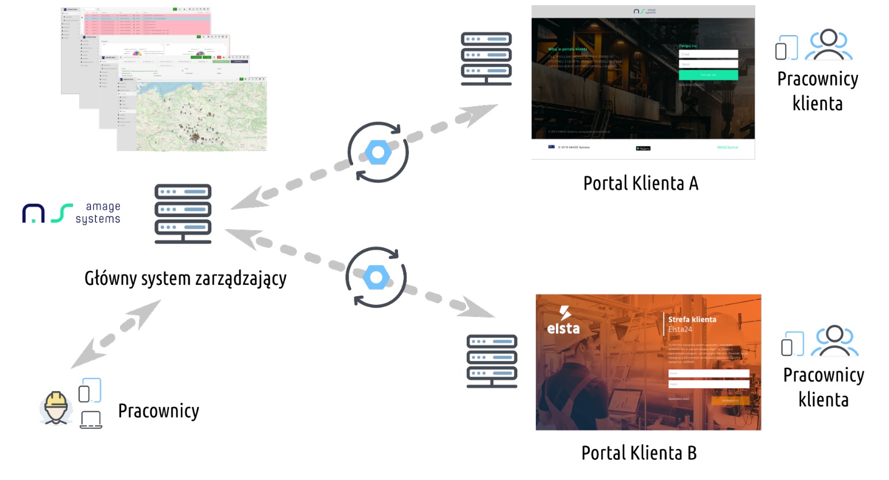Click the upper sync icon toward Portal A

pyautogui.click(x=378, y=152)
